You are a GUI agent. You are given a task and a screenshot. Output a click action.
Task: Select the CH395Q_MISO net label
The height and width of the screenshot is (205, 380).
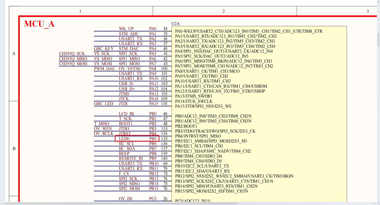pyautogui.click(x=73, y=59)
